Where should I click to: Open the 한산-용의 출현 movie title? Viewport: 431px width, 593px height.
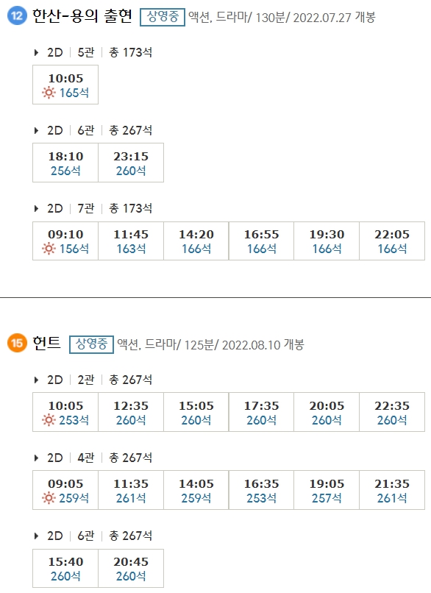coord(82,15)
